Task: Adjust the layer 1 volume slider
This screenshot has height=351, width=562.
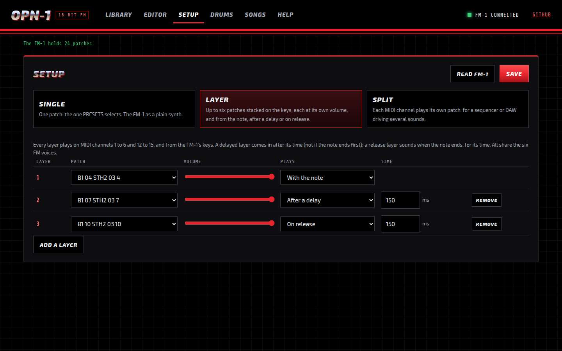Action: tap(229, 177)
